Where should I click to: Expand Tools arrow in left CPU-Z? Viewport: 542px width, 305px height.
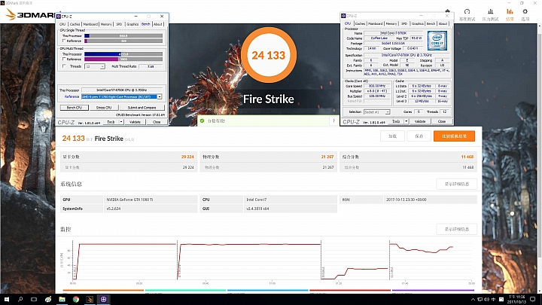(121, 122)
